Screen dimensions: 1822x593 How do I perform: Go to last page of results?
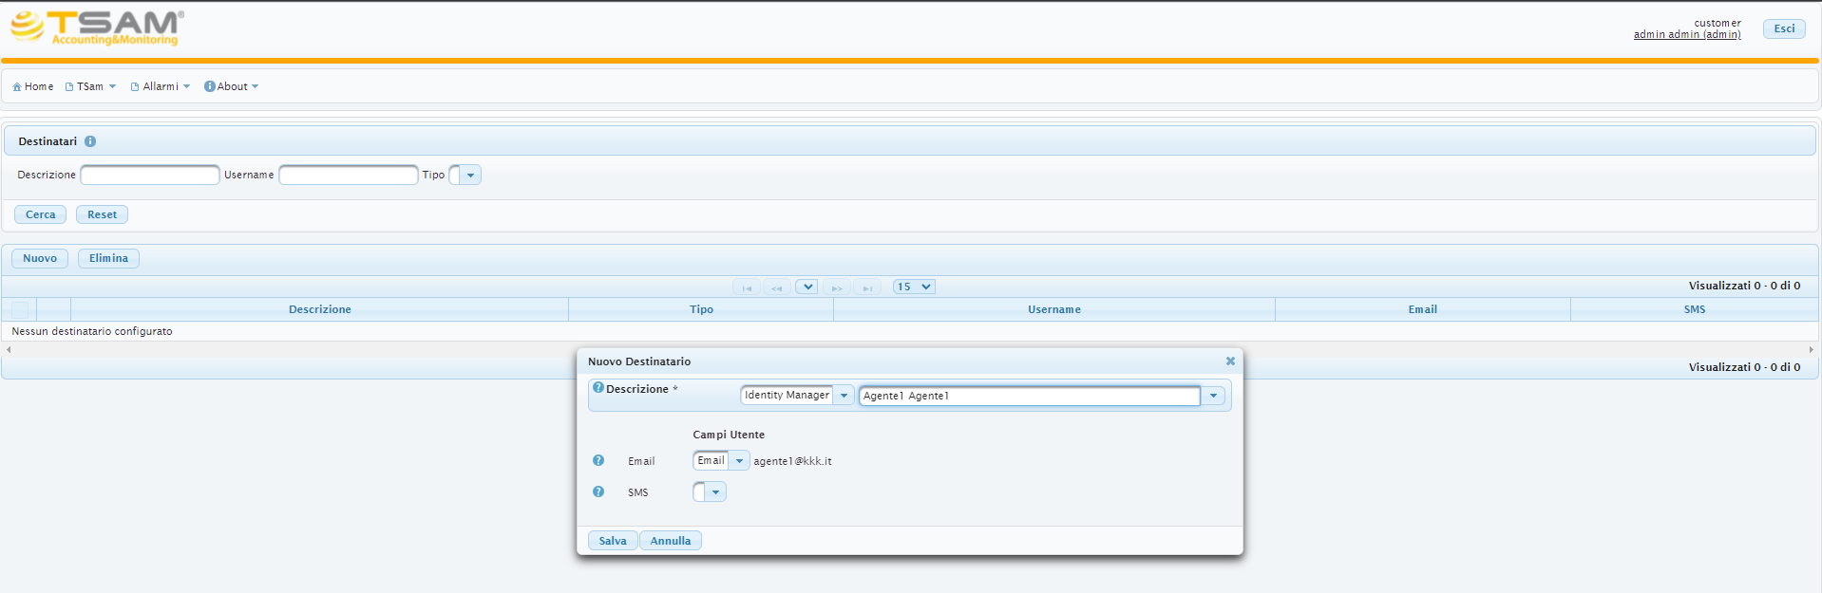tap(867, 287)
